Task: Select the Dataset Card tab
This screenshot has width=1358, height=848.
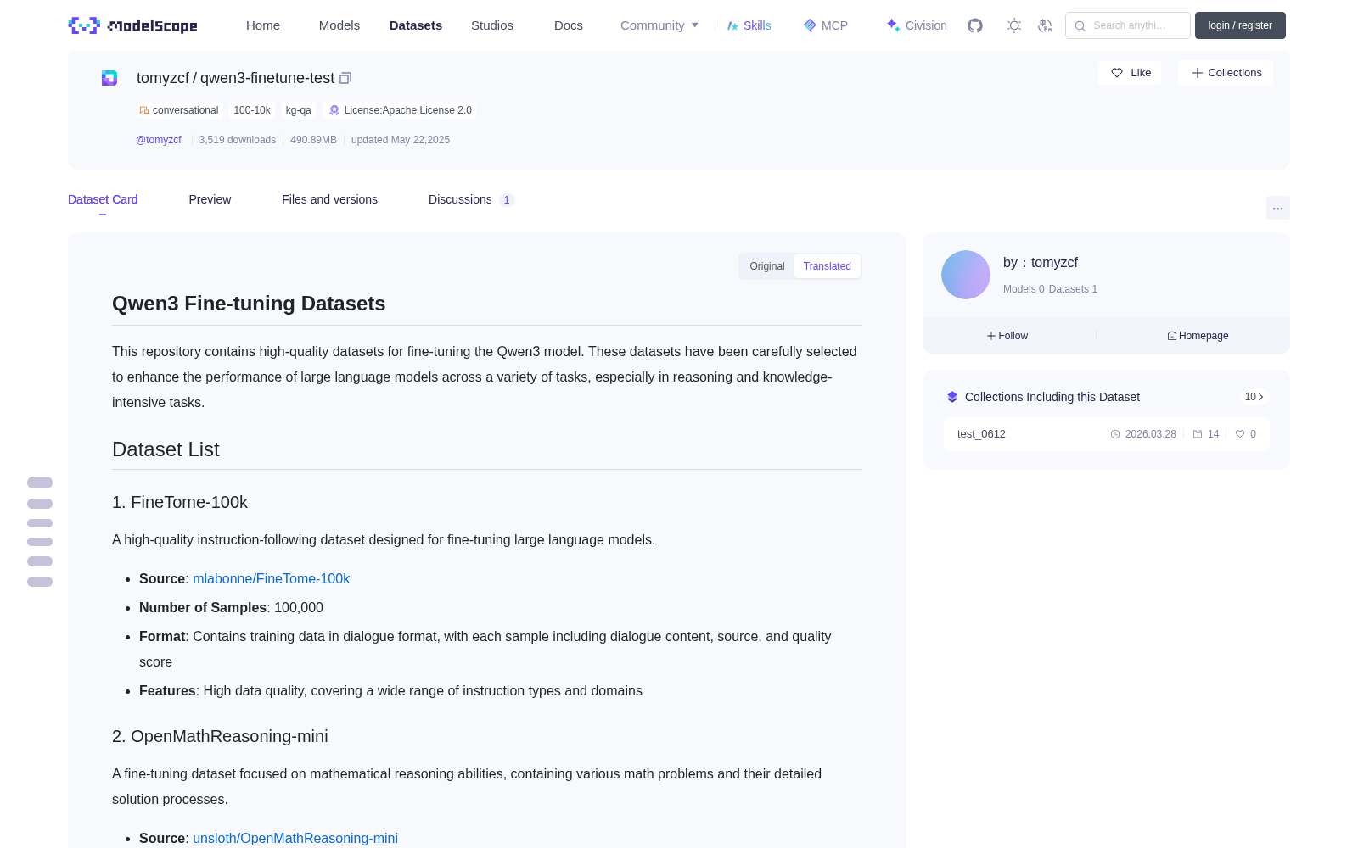Action: pyautogui.click(x=103, y=199)
